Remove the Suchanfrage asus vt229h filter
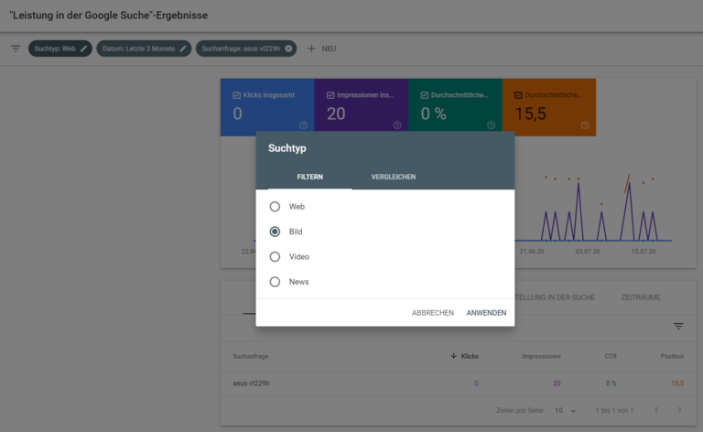703x432 pixels. pos(288,49)
